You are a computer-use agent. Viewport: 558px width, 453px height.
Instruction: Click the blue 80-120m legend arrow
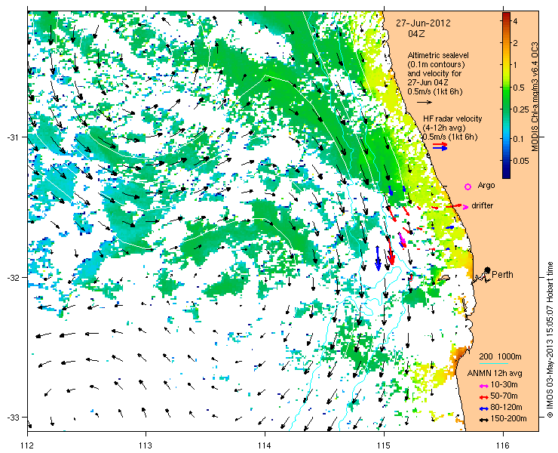(x=483, y=408)
